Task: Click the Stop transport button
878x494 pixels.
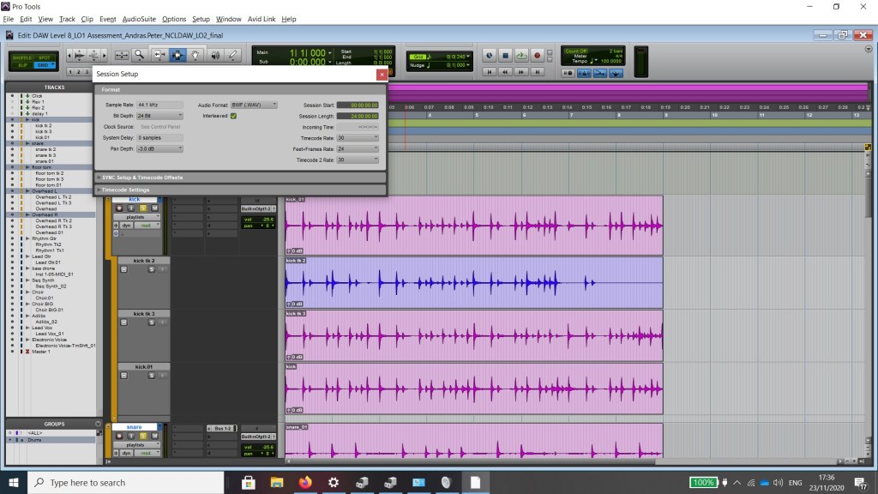Action: pos(505,55)
